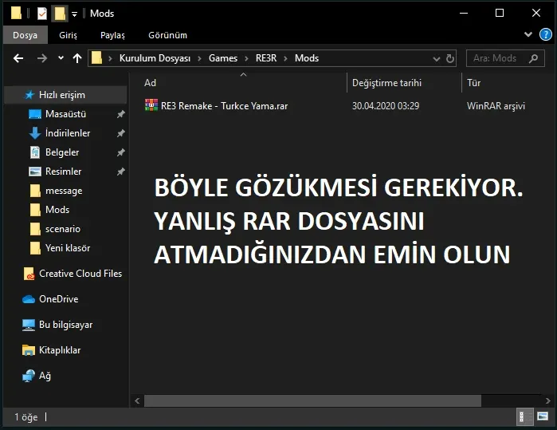The height and width of the screenshot is (430, 557).
Task: Open the Dosya menu tab
Action: point(25,35)
